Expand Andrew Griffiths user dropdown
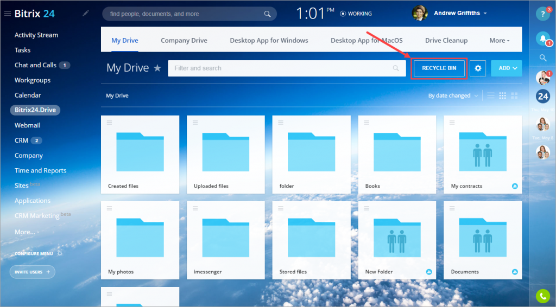The height and width of the screenshot is (307, 556). pos(485,14)
